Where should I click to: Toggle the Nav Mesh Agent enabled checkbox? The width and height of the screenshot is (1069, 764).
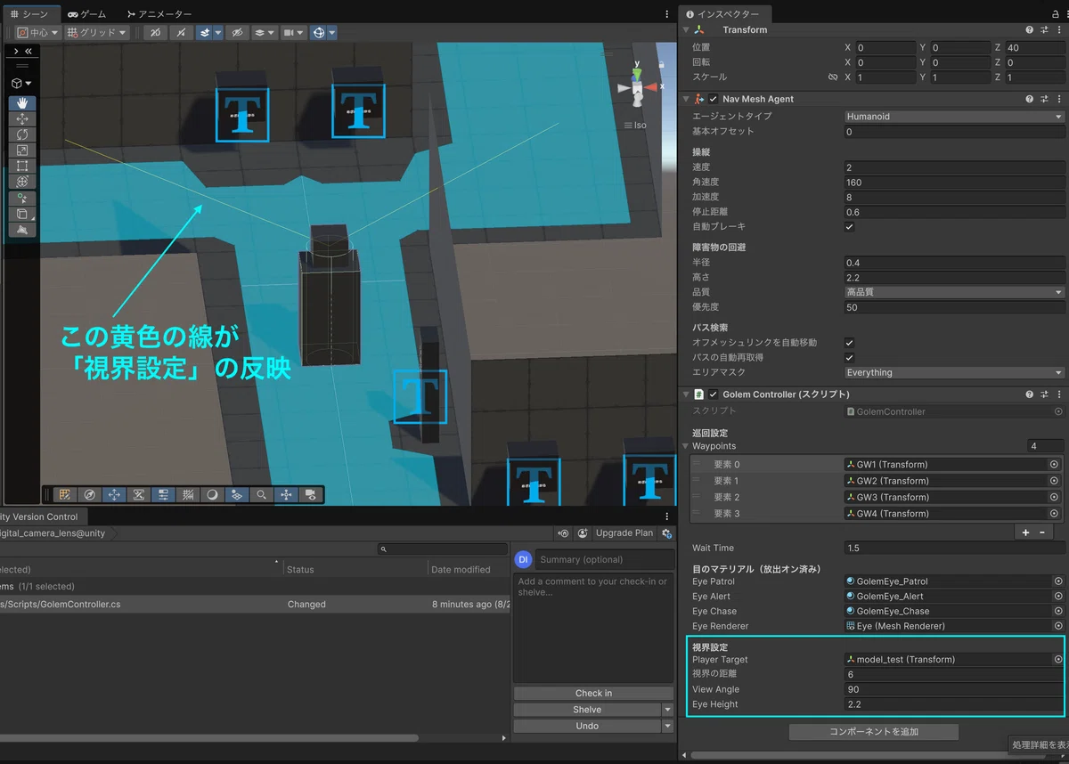(x=714, y=99)
